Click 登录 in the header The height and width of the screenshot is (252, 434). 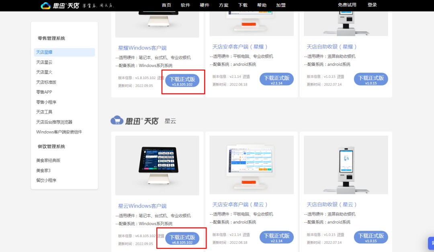(x=372, y=5)
